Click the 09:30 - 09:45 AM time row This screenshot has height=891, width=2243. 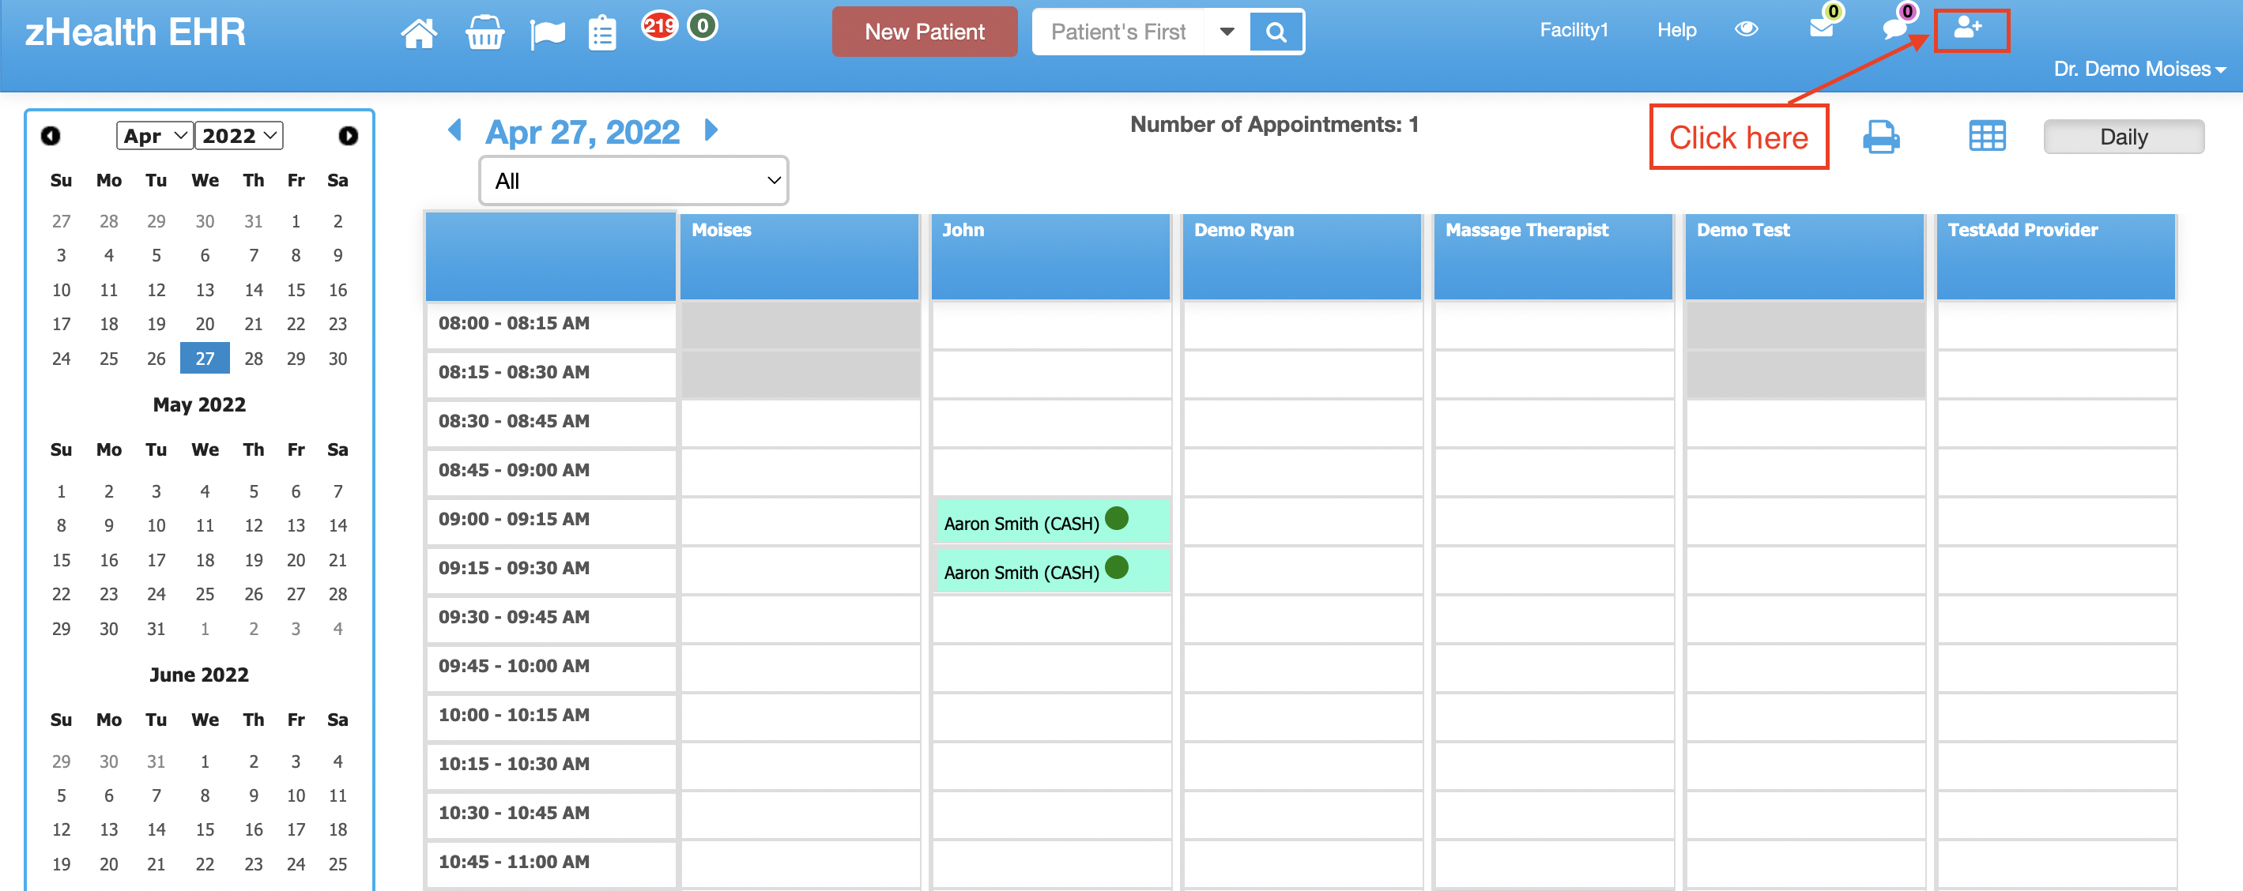550,618
